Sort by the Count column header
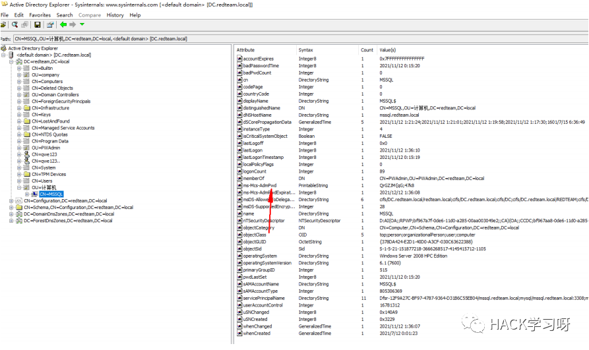Viewport: 589px width, 350px height. [367, 50]
